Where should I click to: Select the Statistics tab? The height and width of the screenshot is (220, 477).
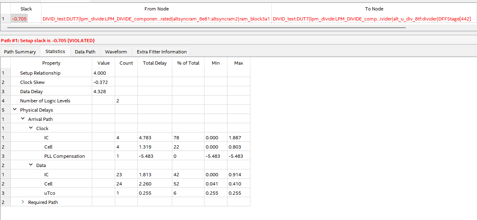(55, 51)
